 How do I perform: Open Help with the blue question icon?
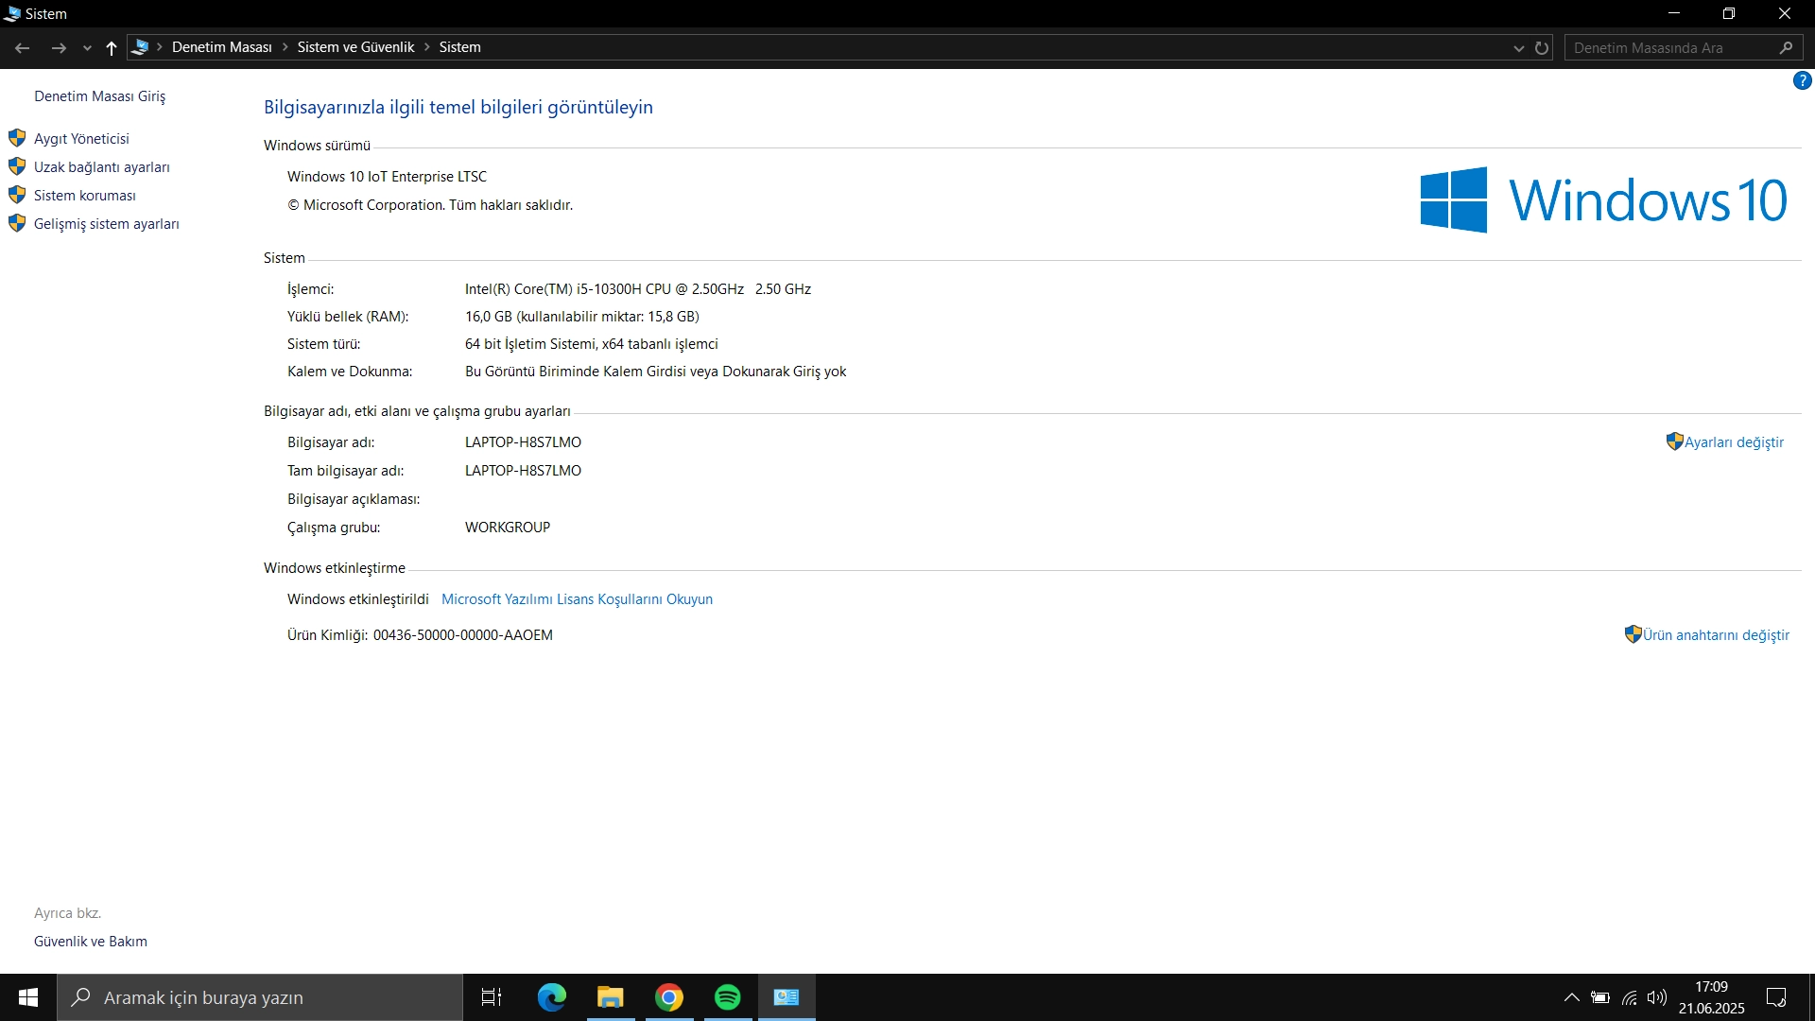point(1802,81)
